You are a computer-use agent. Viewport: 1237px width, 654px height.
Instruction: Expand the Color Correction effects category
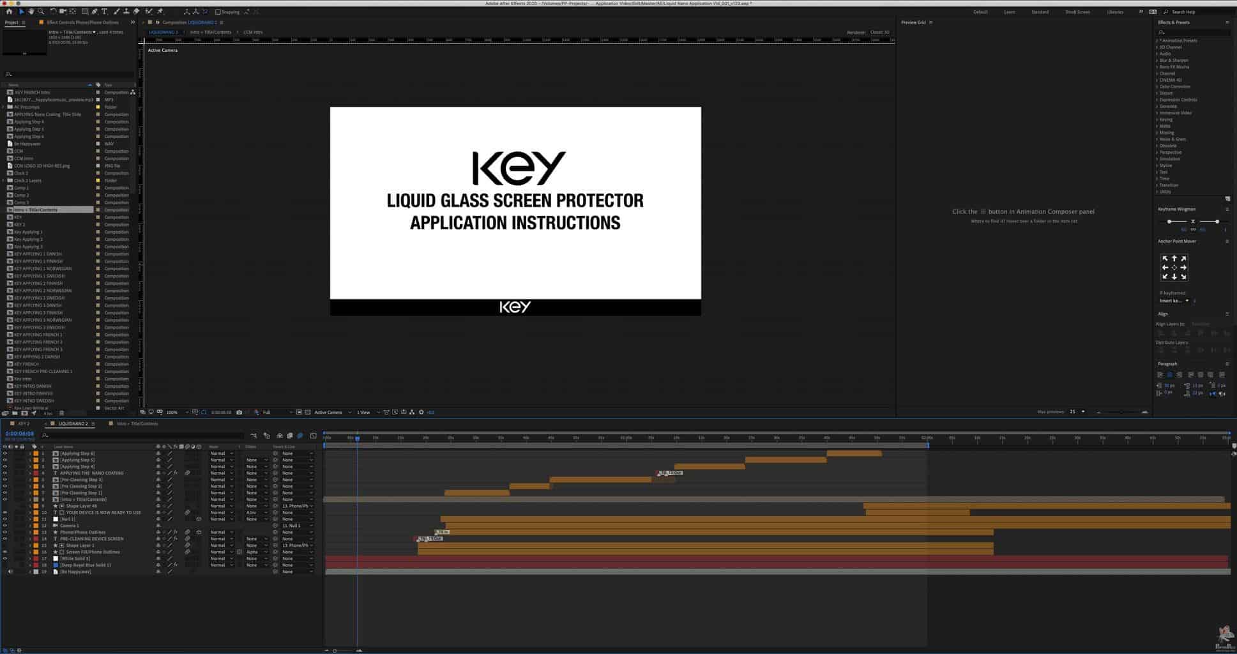[1157, 87]
